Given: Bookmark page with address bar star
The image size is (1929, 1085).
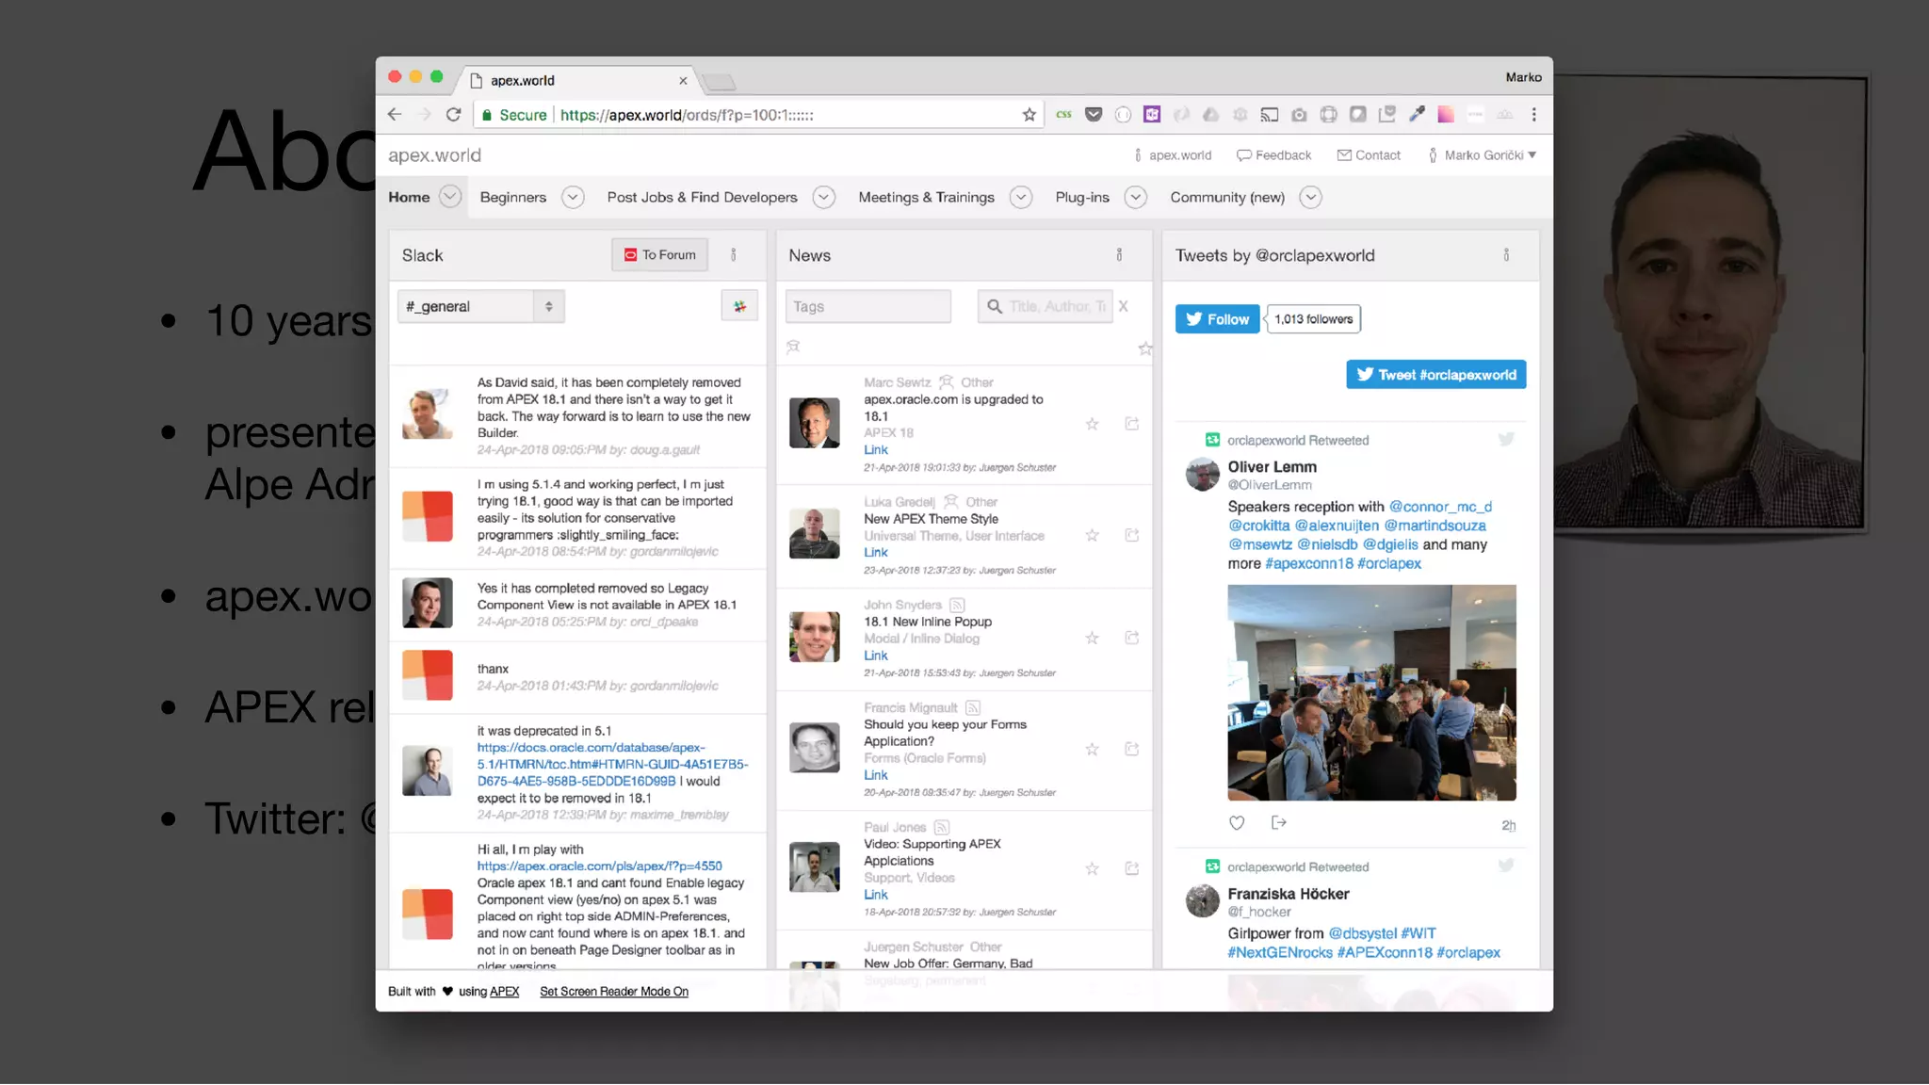Looking at the screenshot, I should 1029,115.
